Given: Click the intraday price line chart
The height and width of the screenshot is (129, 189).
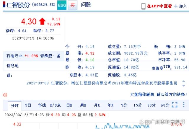Looking at the screenshot, I should click(x=123, y=126).
